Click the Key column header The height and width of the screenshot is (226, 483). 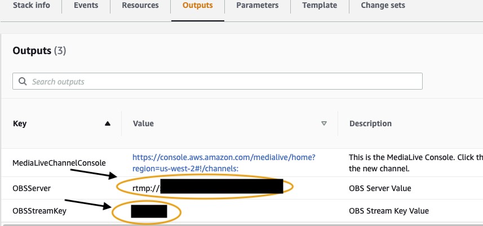tap(20, 123)
